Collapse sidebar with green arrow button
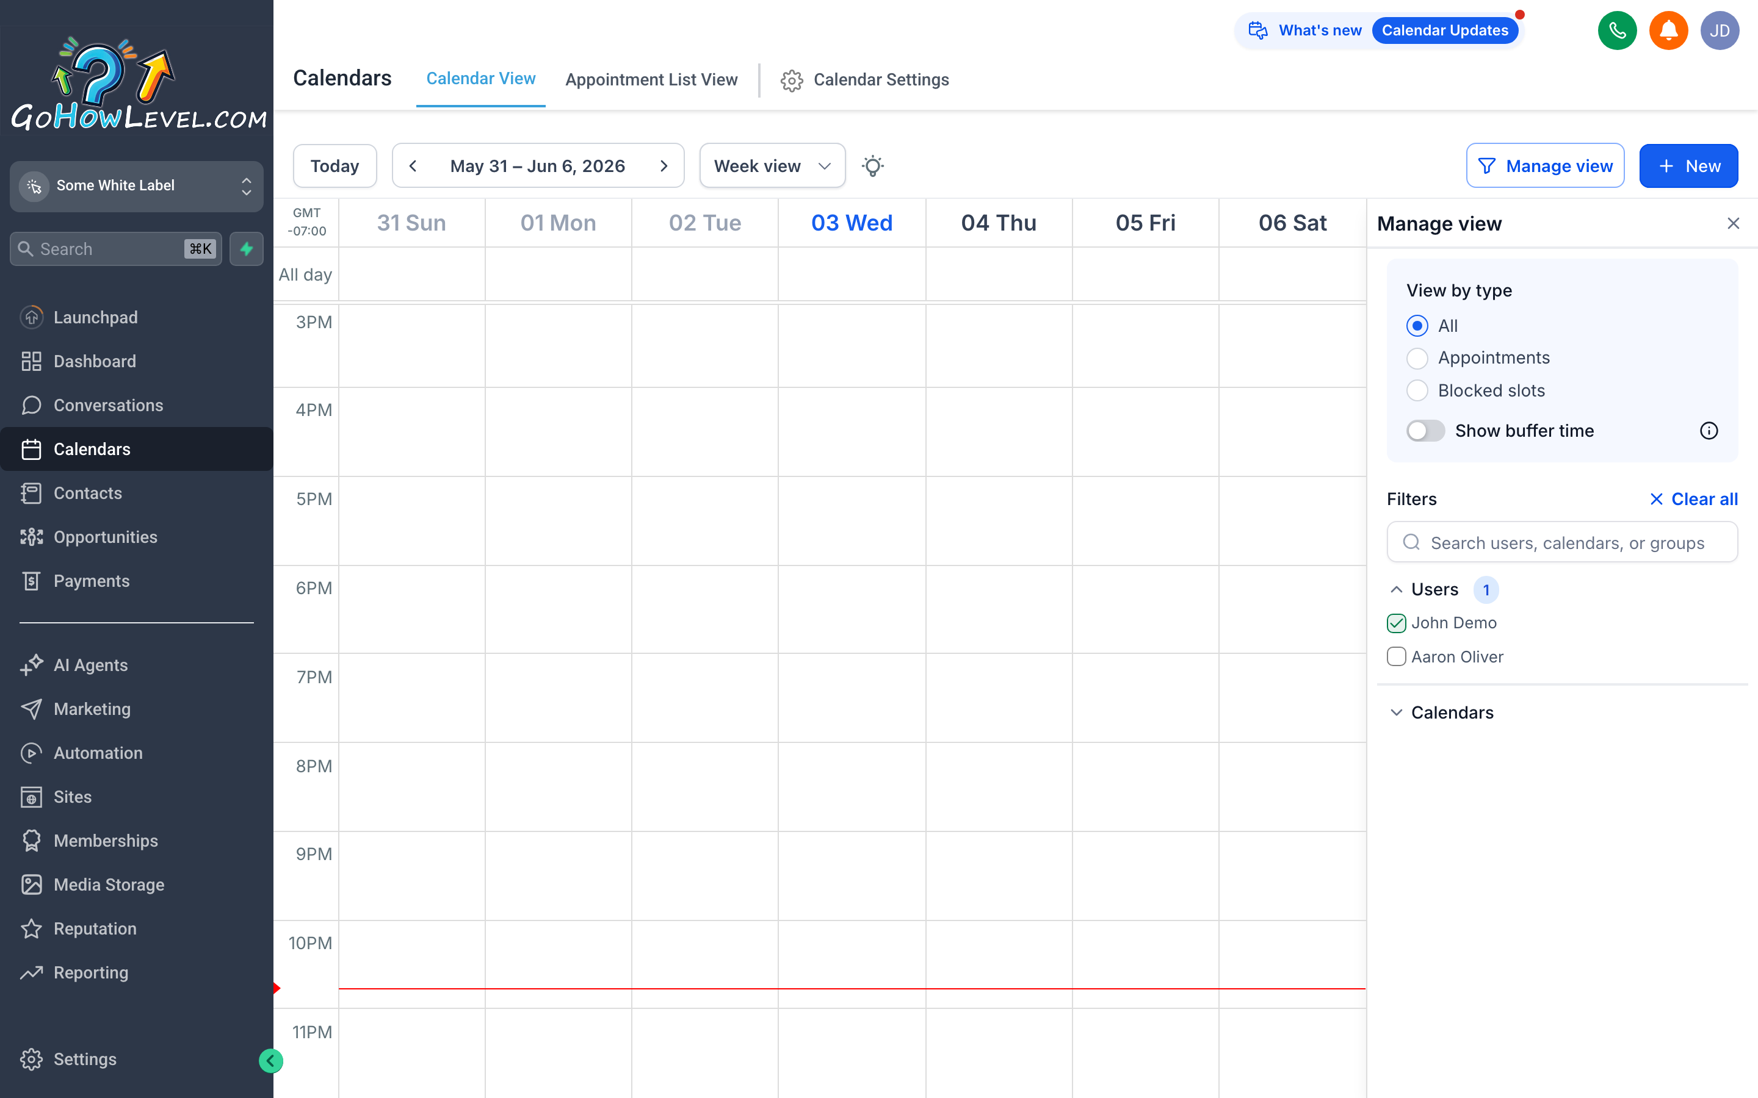The image size is (1758, 1098). pyautogui.click(x=271, y=1061)
